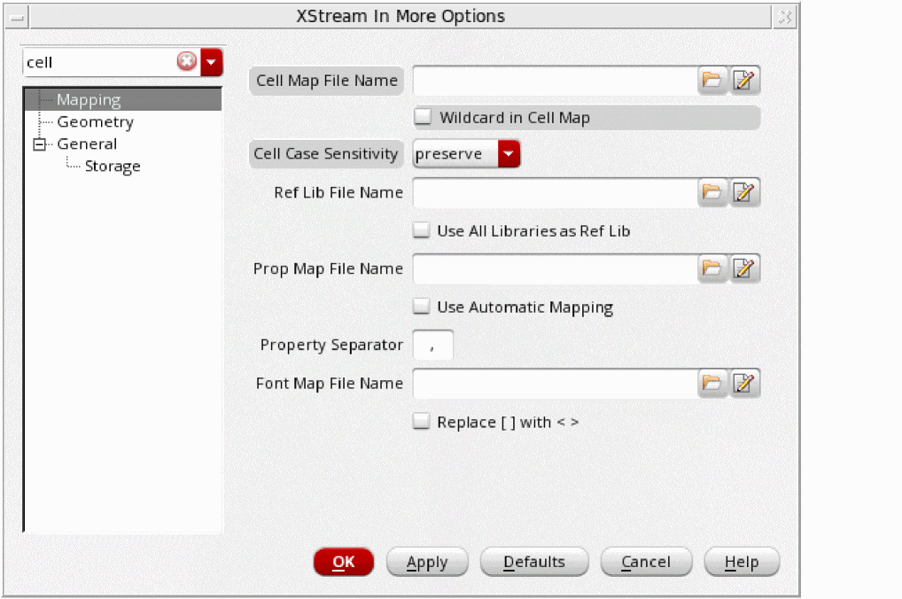The height and width of the screenshot is (599, 902).
Task: Edit Ref Lib File with pencil icon
Action: [x=743, y=192]
